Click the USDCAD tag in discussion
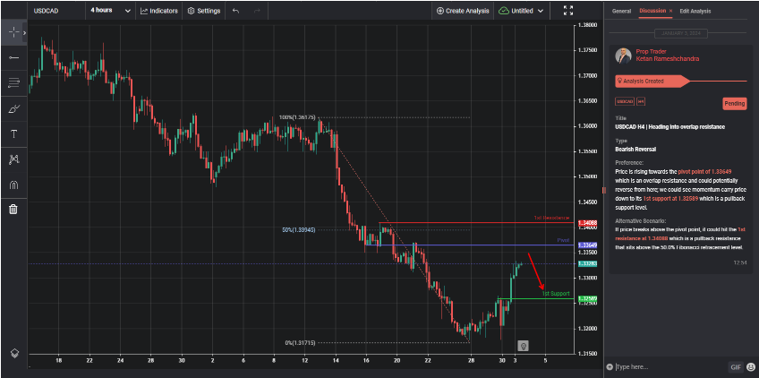The image size is (759, 378). click(625, 102)
